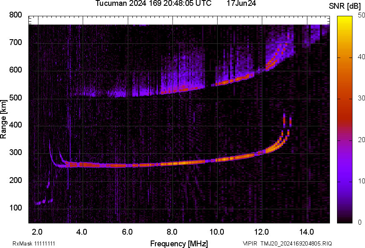
Task: Click the frequency tick label '2.0'
Action: pos(37,232)
